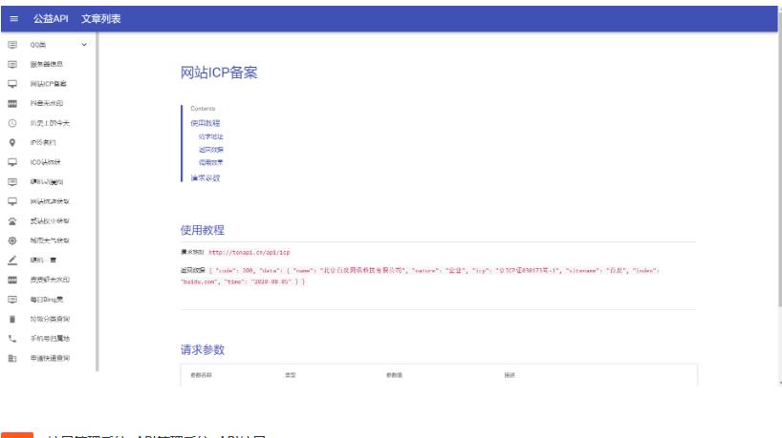Select 网站ICP备案 in the sidebar
The image size is (782, 438).
click(49, 84)
